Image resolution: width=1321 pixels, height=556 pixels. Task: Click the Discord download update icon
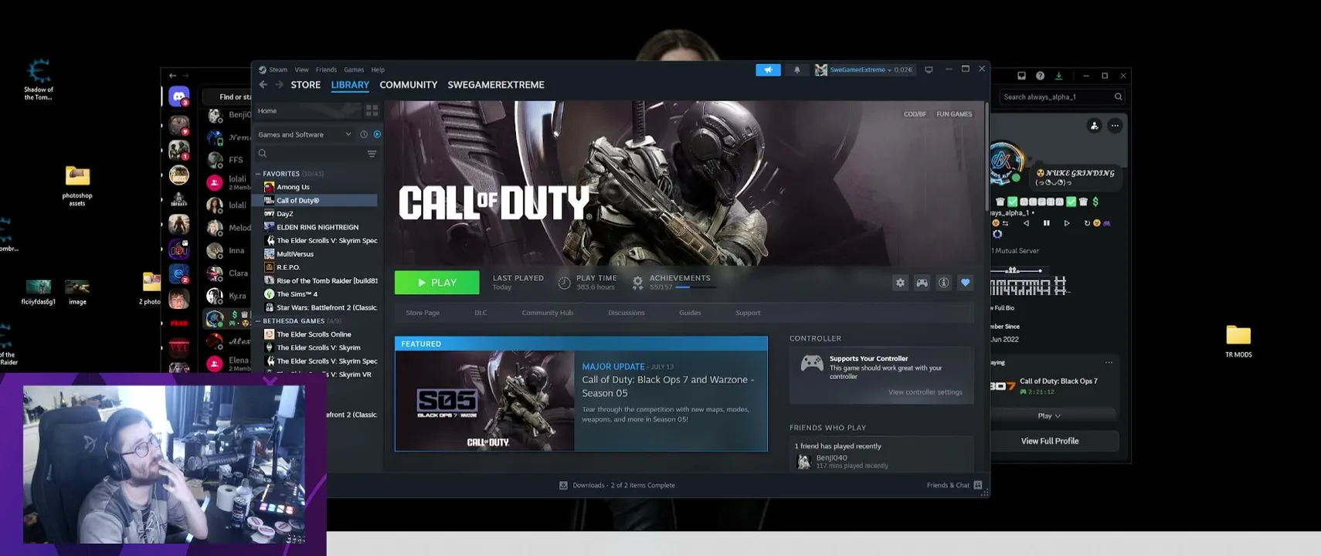1058,76
